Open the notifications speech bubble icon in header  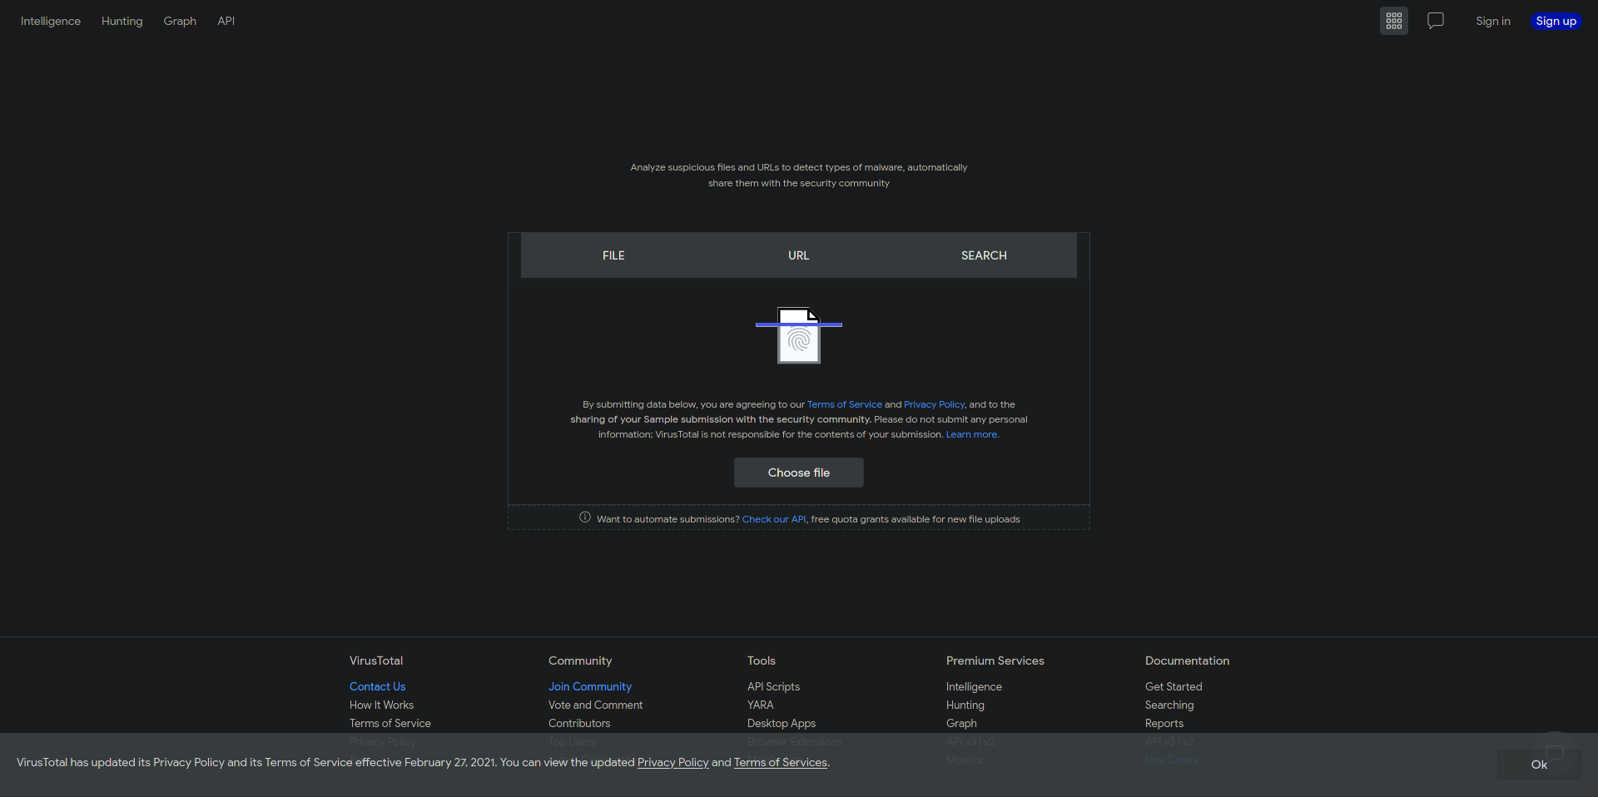[1436, 21]
